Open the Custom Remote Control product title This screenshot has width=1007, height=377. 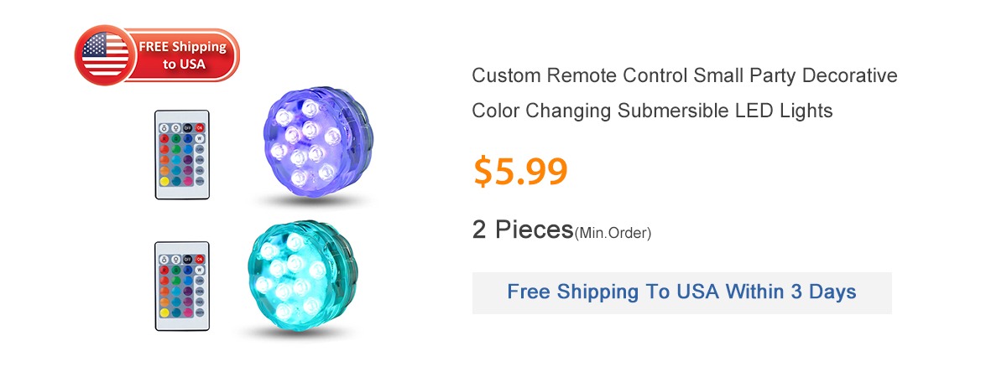684,76
